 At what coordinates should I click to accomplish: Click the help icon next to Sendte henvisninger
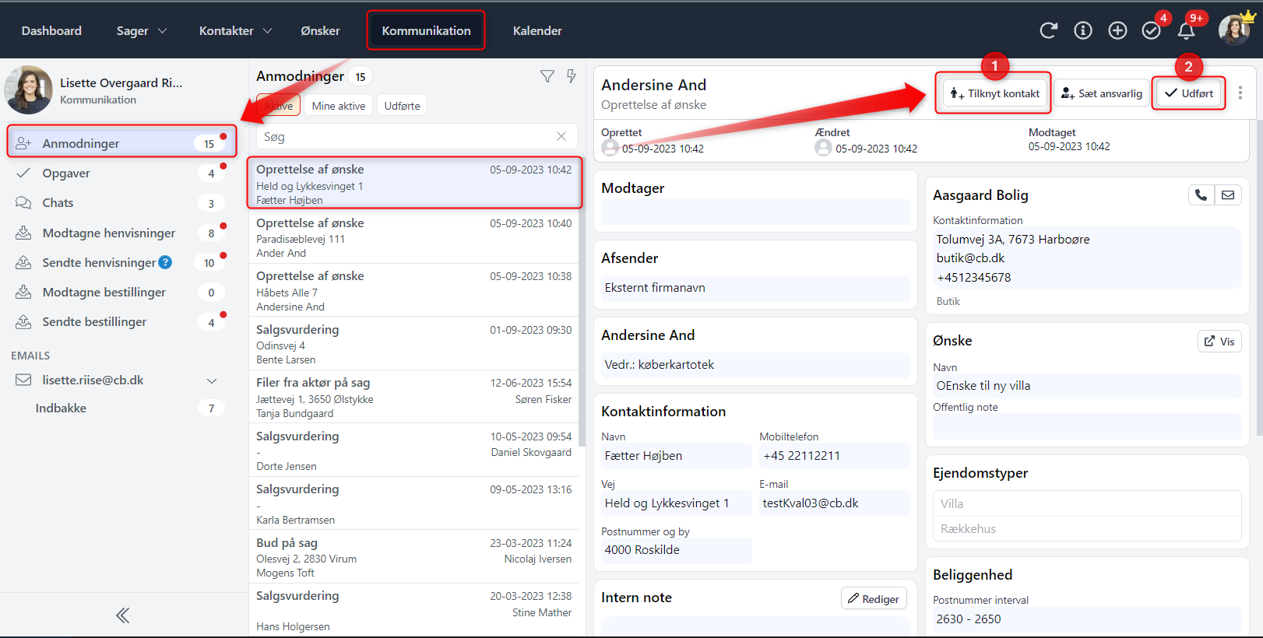(x=165, y=262)
